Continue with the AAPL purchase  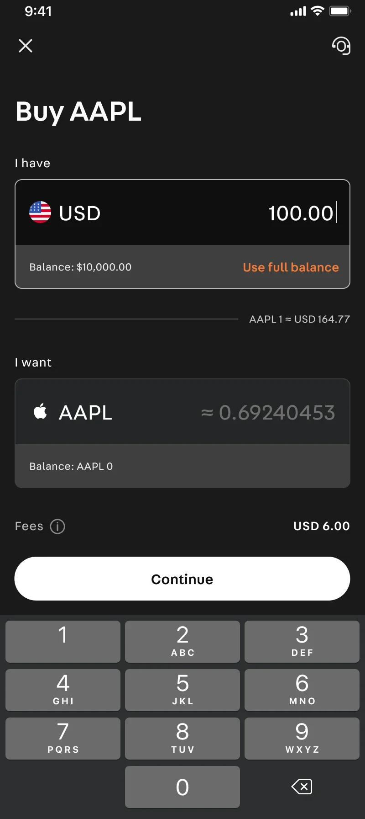(182, 579)
